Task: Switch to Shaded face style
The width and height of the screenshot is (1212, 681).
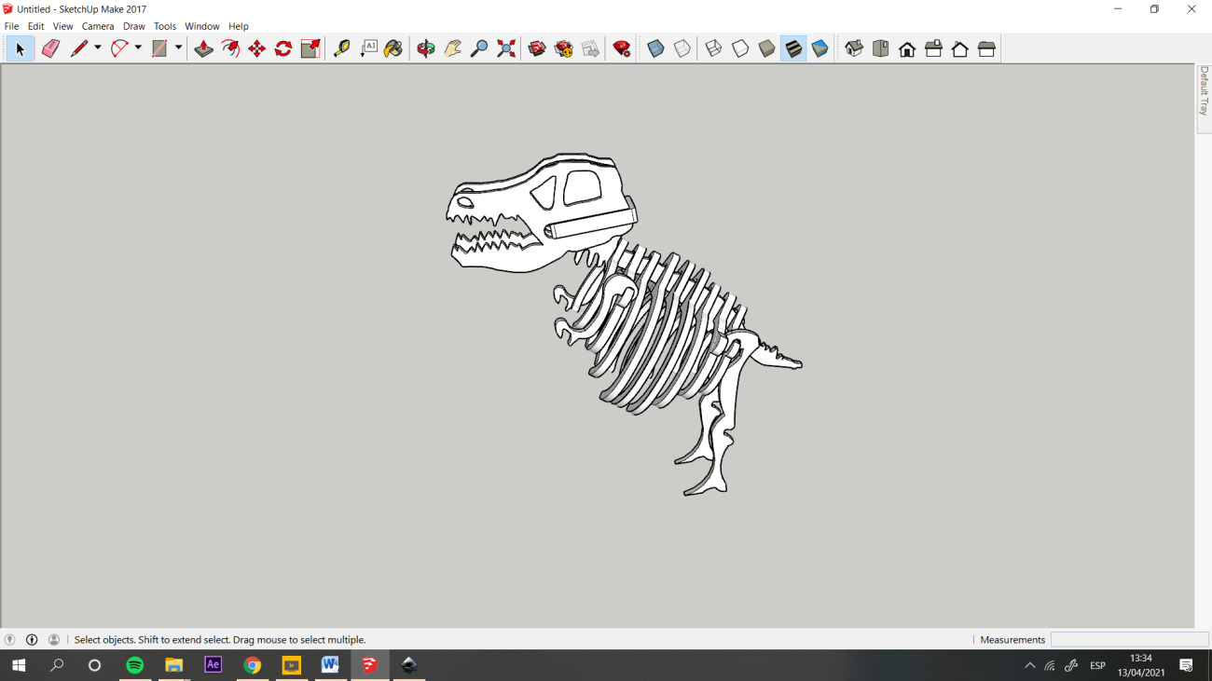Action: click(767, 49)
